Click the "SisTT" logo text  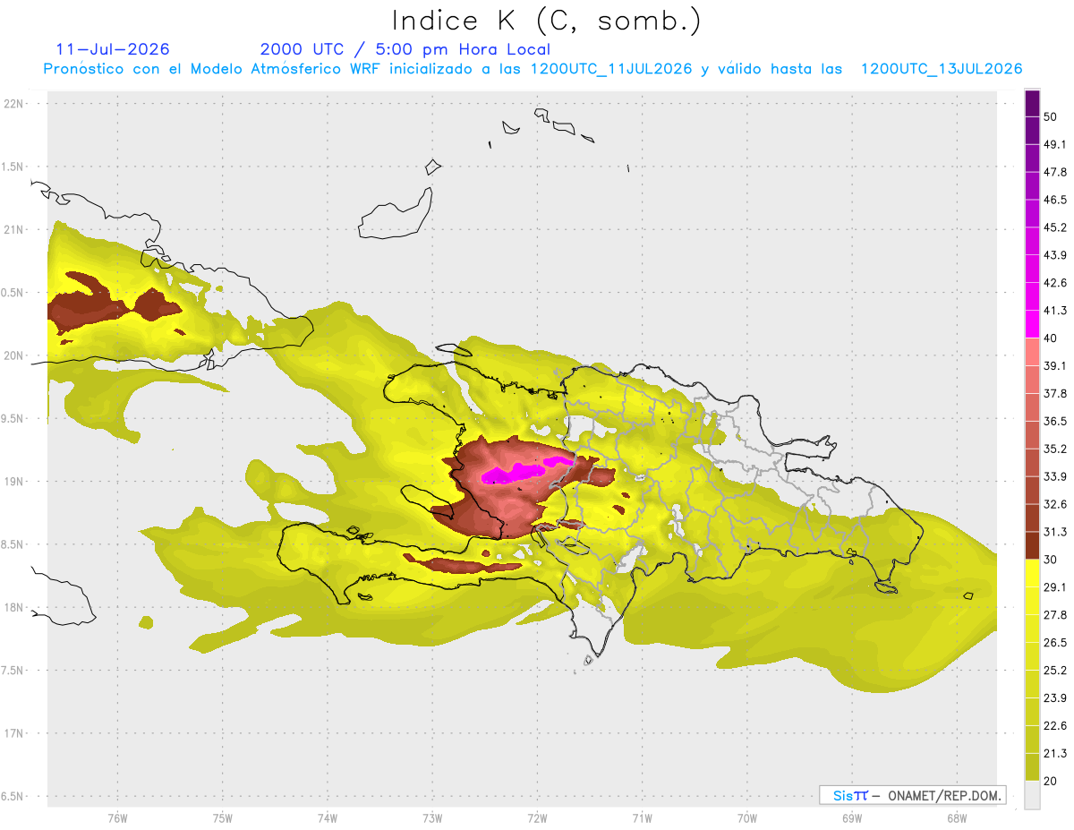[850, 795]
